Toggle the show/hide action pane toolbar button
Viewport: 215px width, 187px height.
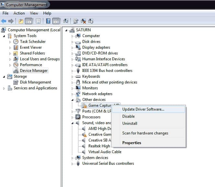[56, 21]
